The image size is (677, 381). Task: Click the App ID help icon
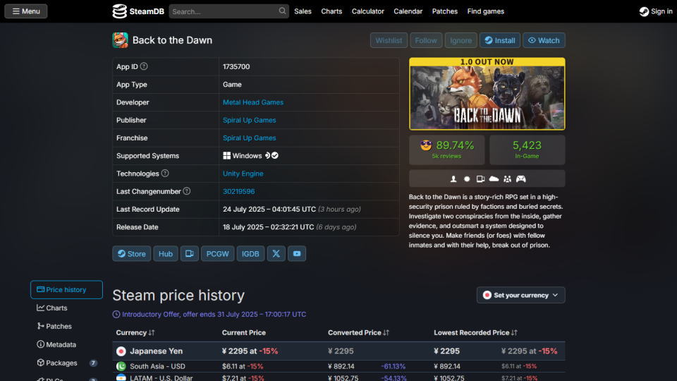click(x=144, y=66)
